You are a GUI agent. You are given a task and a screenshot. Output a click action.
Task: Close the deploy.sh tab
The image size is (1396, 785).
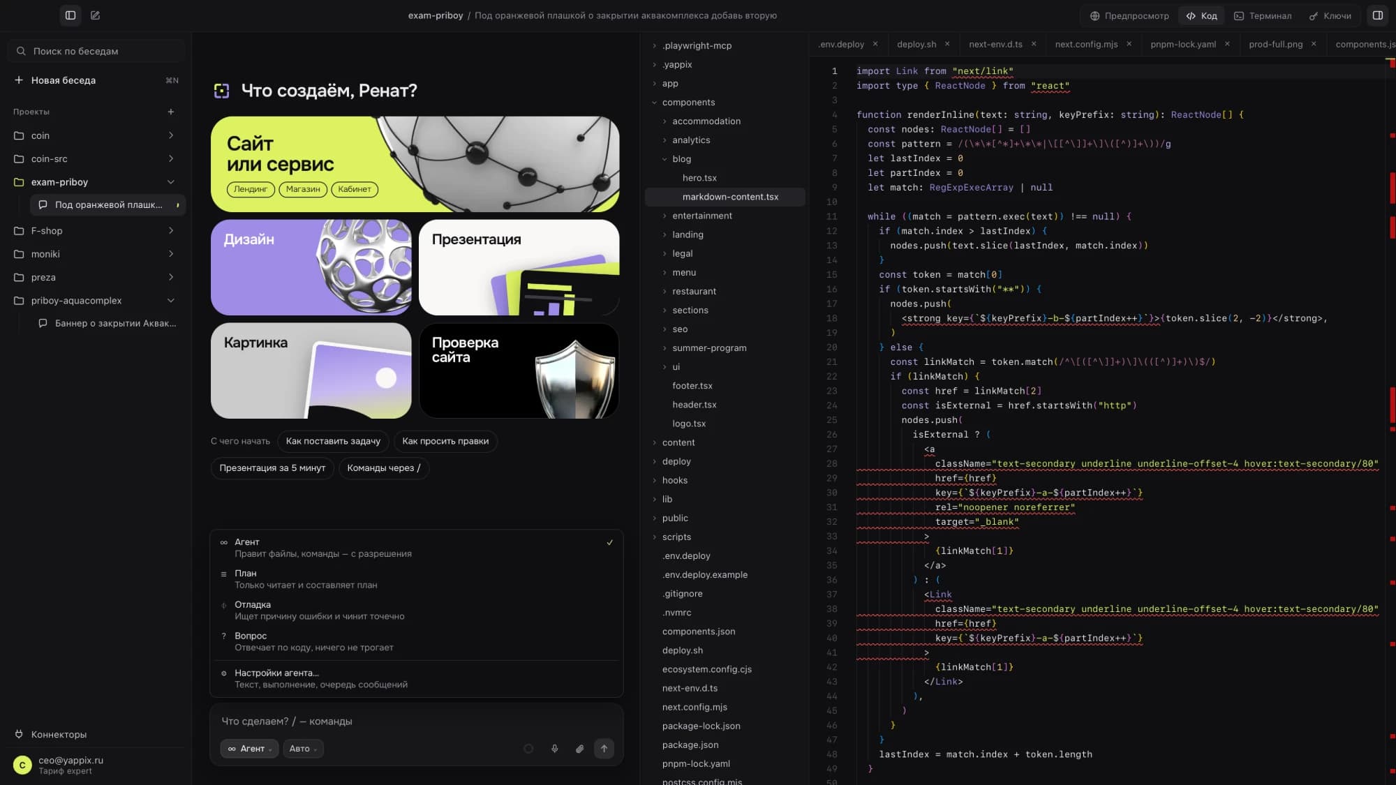coord(947,44)
